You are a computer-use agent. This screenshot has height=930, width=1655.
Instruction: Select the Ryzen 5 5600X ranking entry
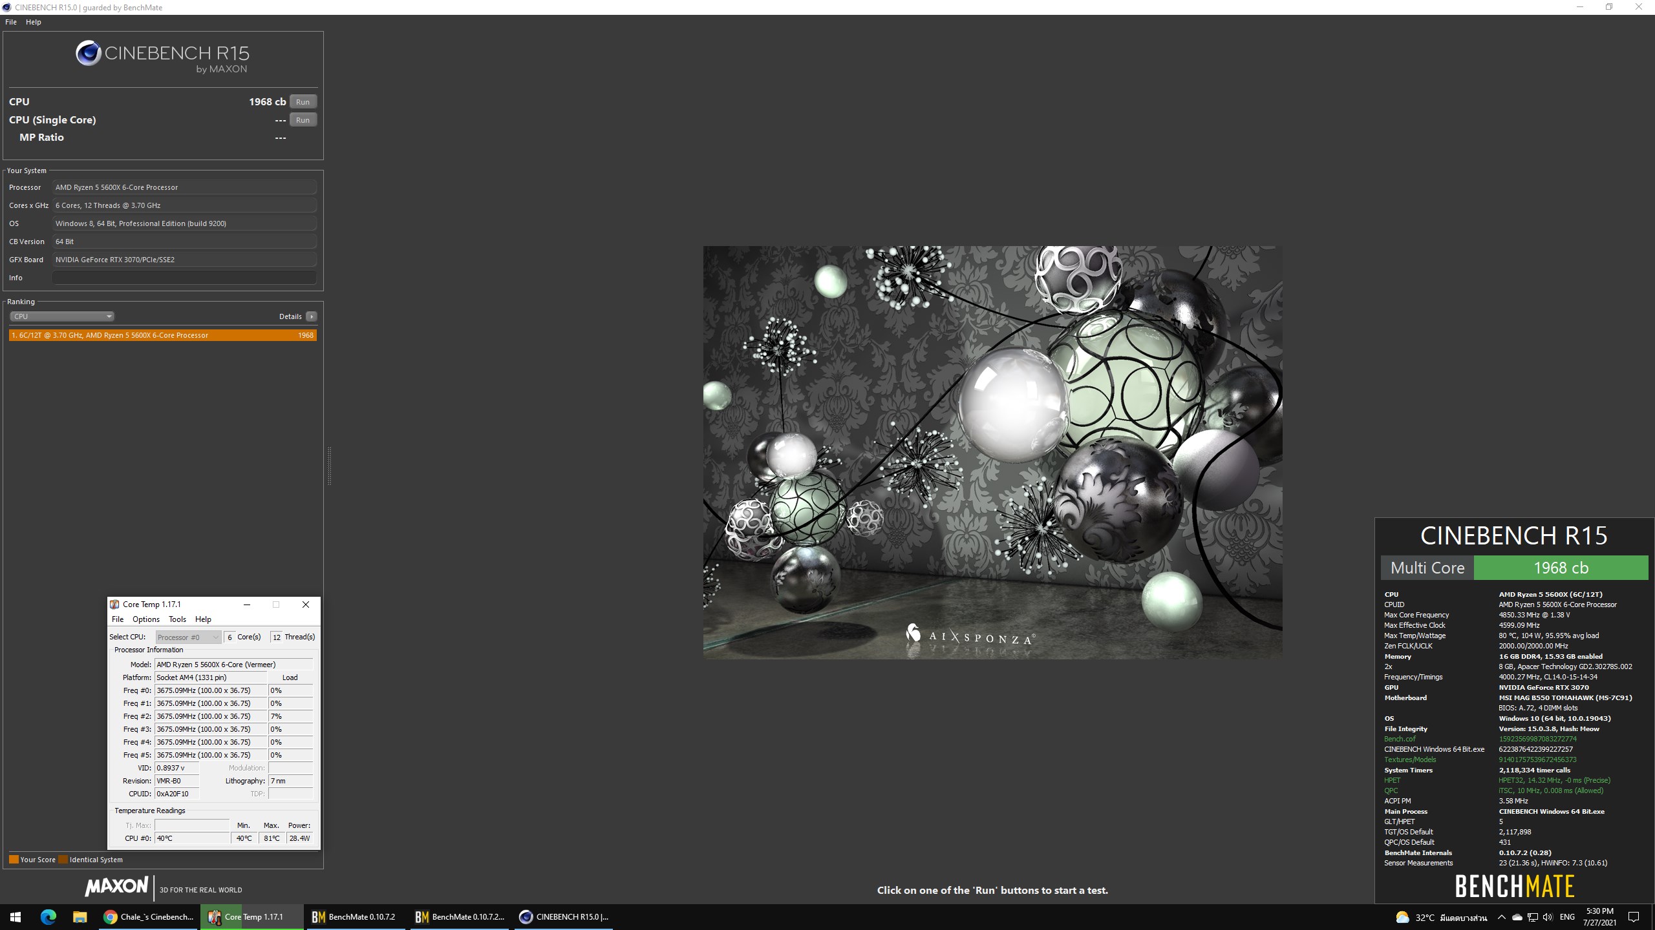click(x=163, y=335)
